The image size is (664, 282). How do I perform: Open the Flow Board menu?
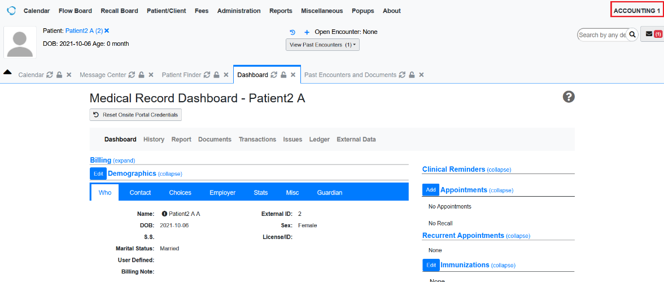coord(76,11)
